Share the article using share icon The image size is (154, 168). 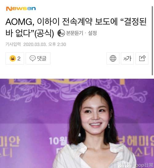point(142,58)
